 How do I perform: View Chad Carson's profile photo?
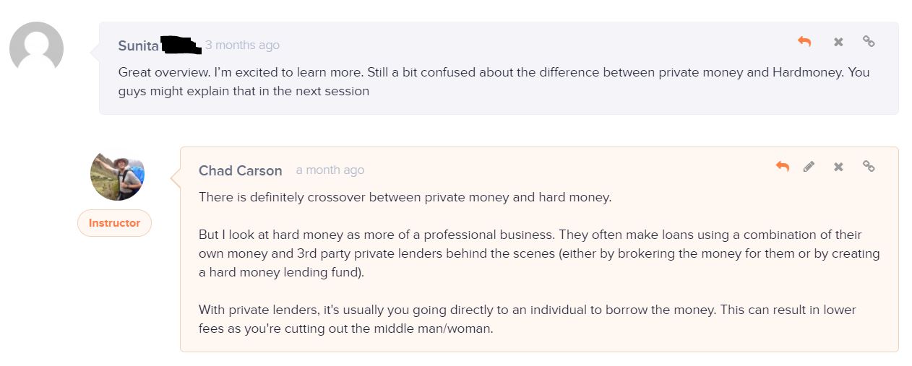[117, 174]
